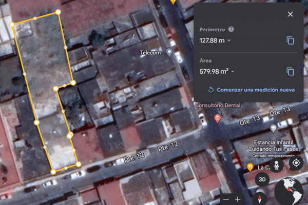
Task: Open the Perímetro help question mark
Action: point(231,30)
